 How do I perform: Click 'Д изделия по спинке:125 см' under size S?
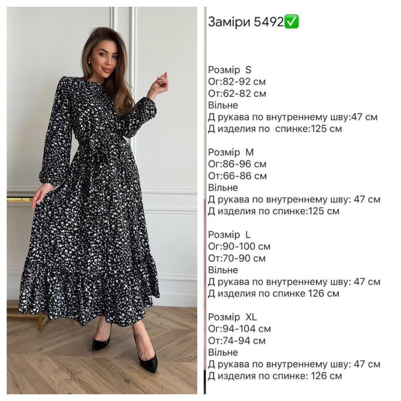click(x=275, y=129)
